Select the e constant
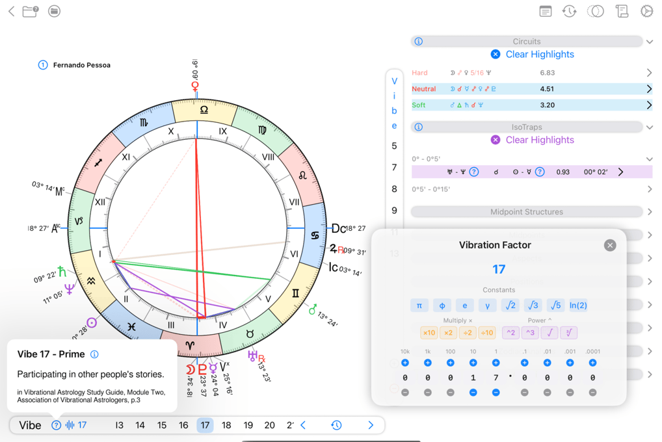662x442 pixels. (465, 305)
